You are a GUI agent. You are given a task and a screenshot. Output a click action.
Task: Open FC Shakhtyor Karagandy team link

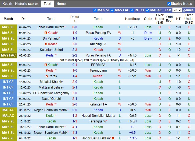point(51,93)
